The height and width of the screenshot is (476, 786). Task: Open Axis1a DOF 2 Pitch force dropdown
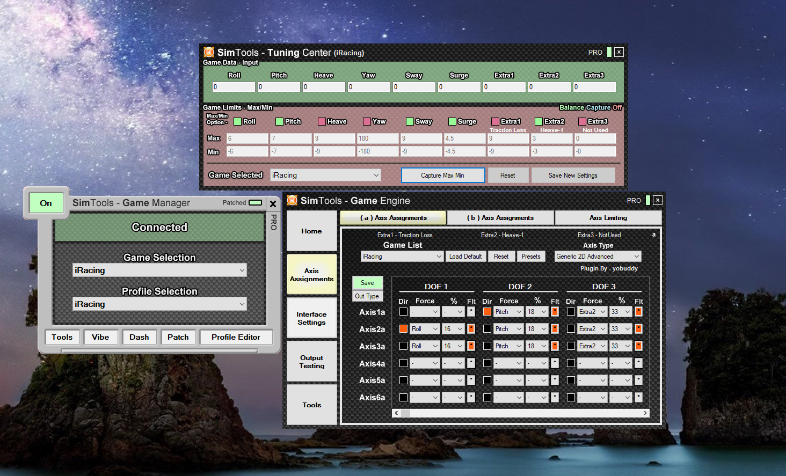click(x=508, y=311)
